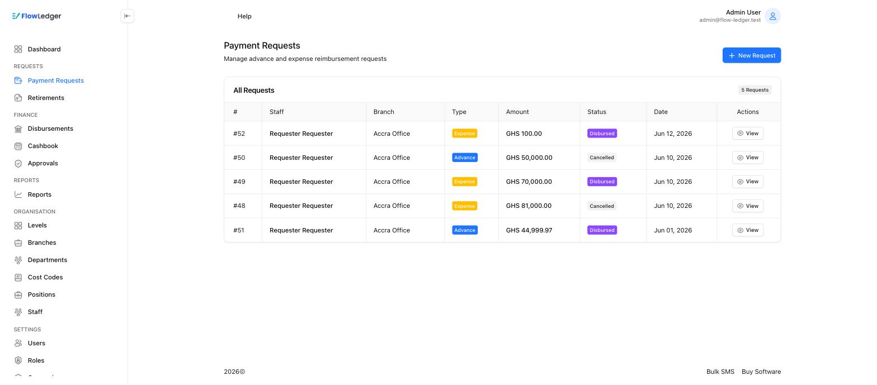Open Cashbook in the sidebar
The image size is (877, 385).
point(43,146)
